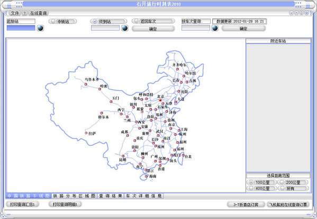Image resolution: width=317 pixels, height=219 pixels.
Task: Click the globe icon beside the 起始站 input
Action: (40, 28)
